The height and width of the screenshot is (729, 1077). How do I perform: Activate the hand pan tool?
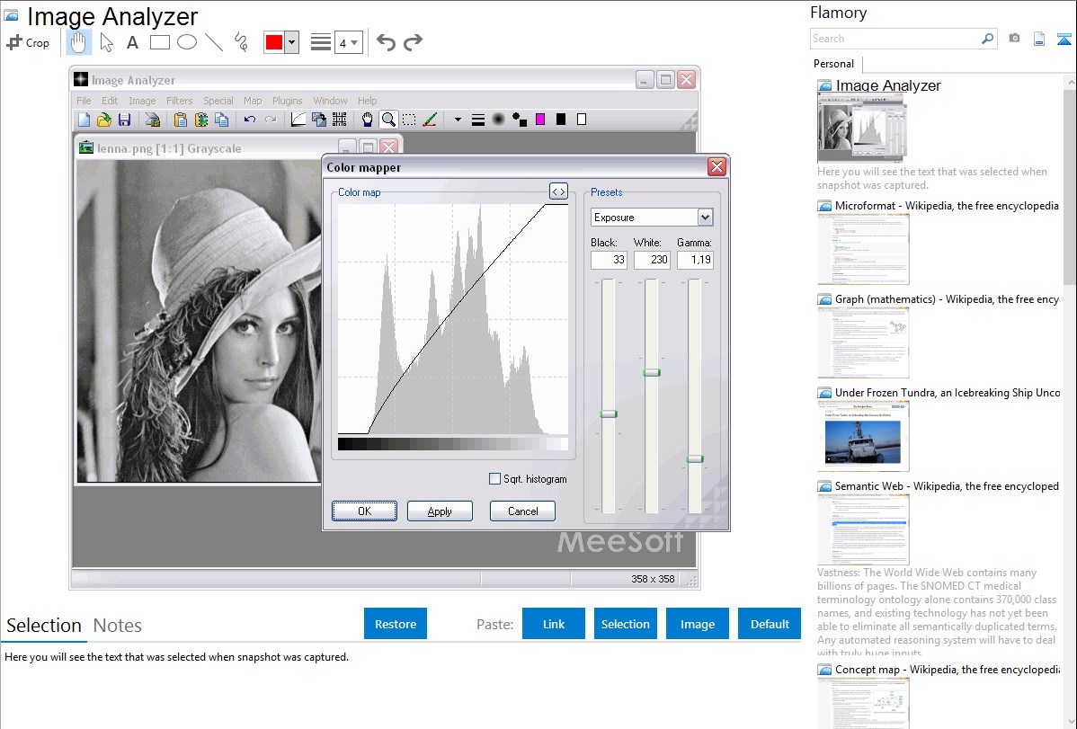79,42
